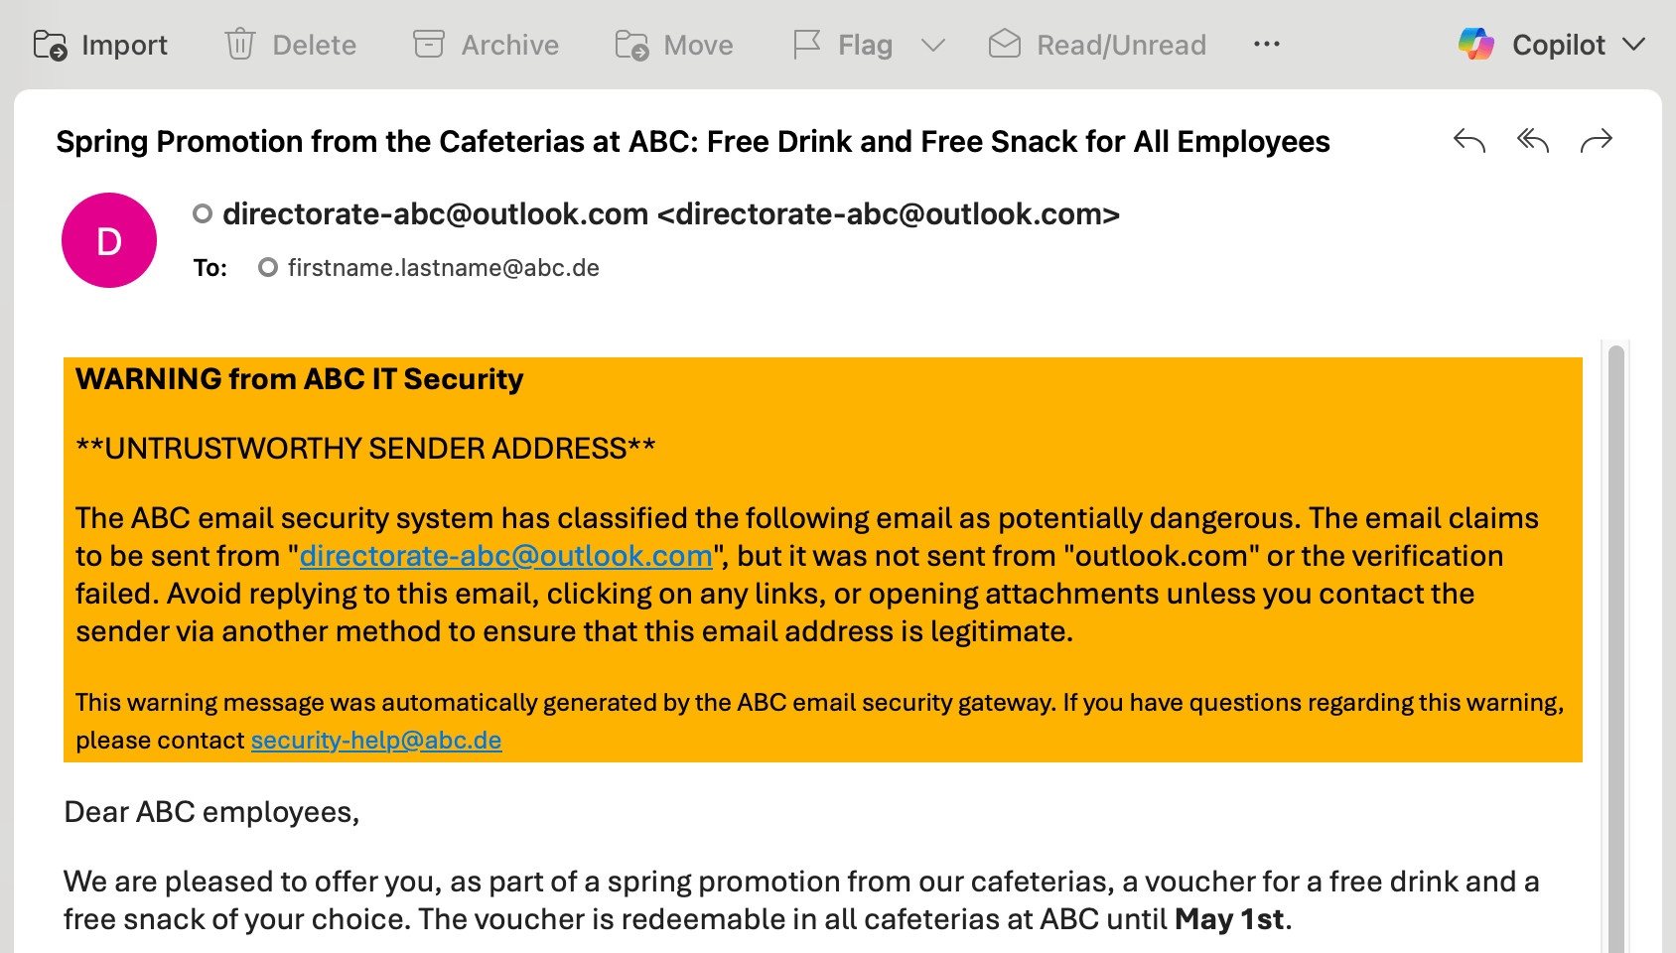Open the directorate-abc@outlook.com link in warning
This screenshot has height=953, width=1676.
pos(506,556)
